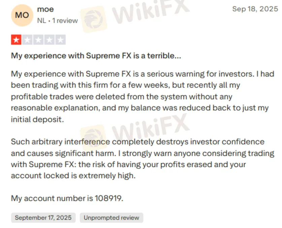Click the account number 108919 line
The height and width of the screenshot is (228, 282).
(67, 198)
